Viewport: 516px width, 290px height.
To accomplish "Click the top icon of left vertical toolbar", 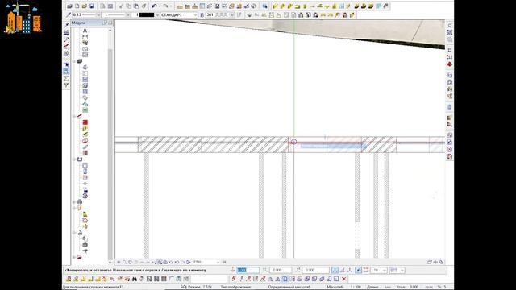I will pos(66,25).
